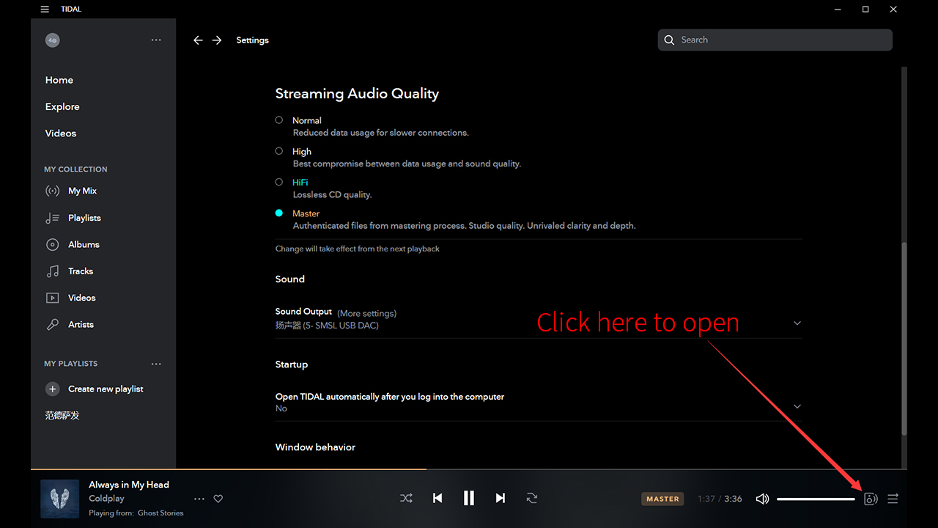Open the play queue icon
The height and width of the screenshot is (528, 938).
(x=893, y=499)
